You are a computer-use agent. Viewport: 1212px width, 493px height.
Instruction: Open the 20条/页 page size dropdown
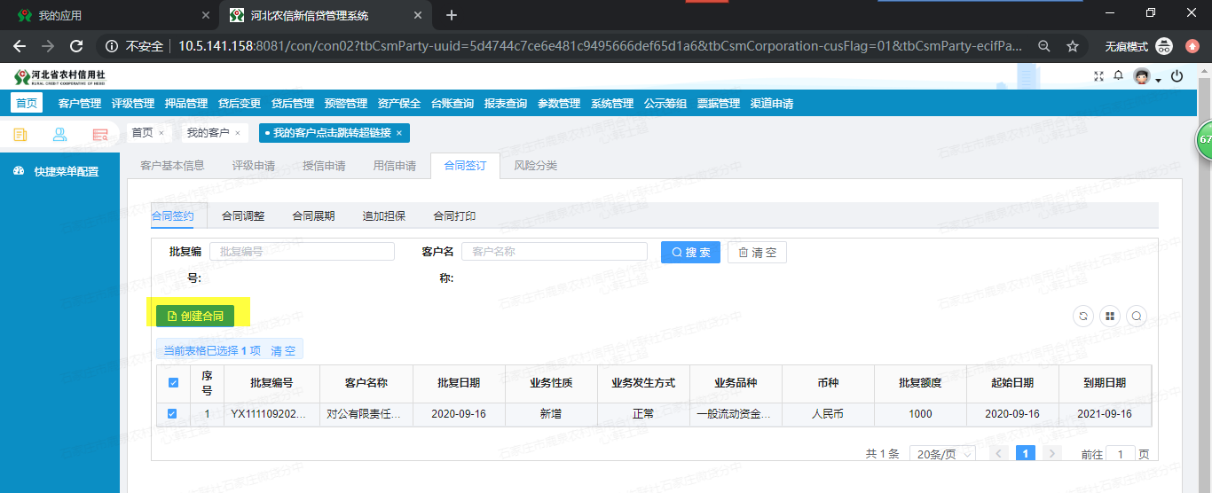943,453
